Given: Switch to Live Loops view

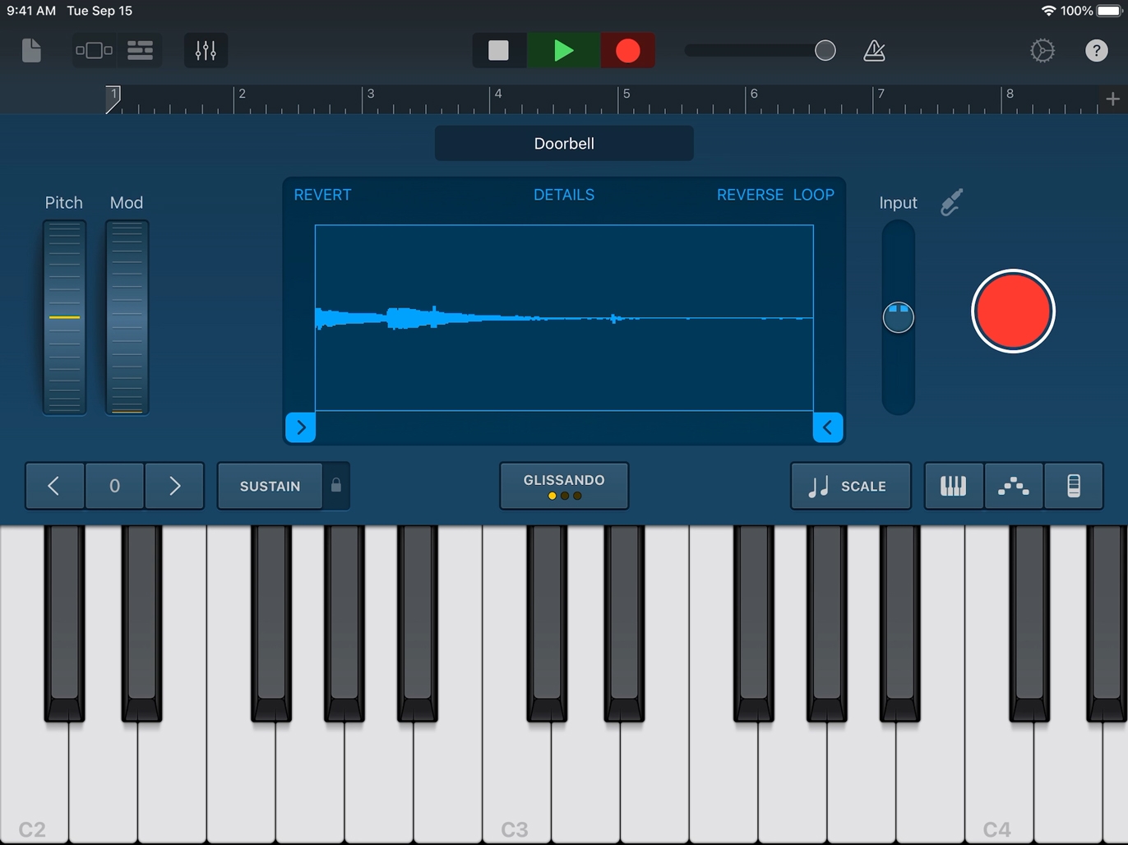Looking at the screenshot, I should 94,50.
